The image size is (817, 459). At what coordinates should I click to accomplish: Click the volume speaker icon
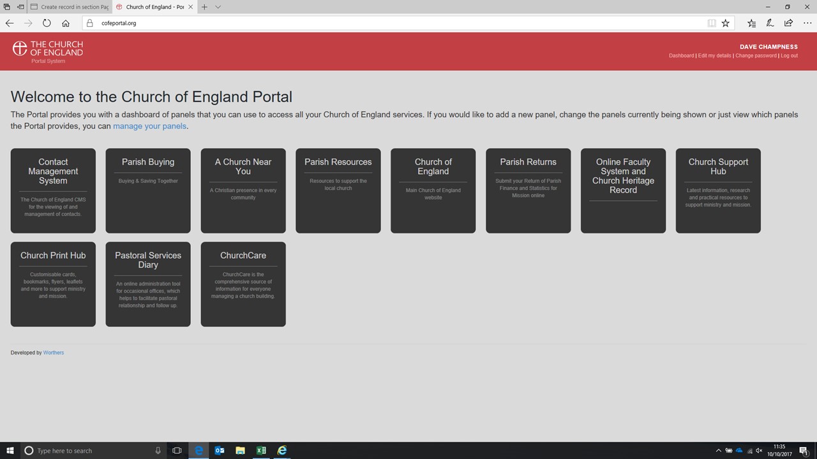(759, 451)
